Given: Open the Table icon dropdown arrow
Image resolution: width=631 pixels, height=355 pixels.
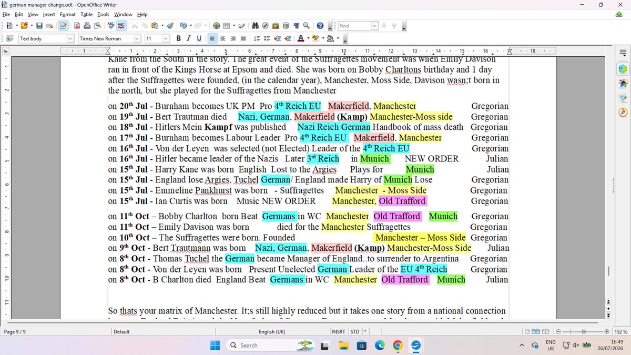Looking at the screenshot, I should tap(233, 25).
